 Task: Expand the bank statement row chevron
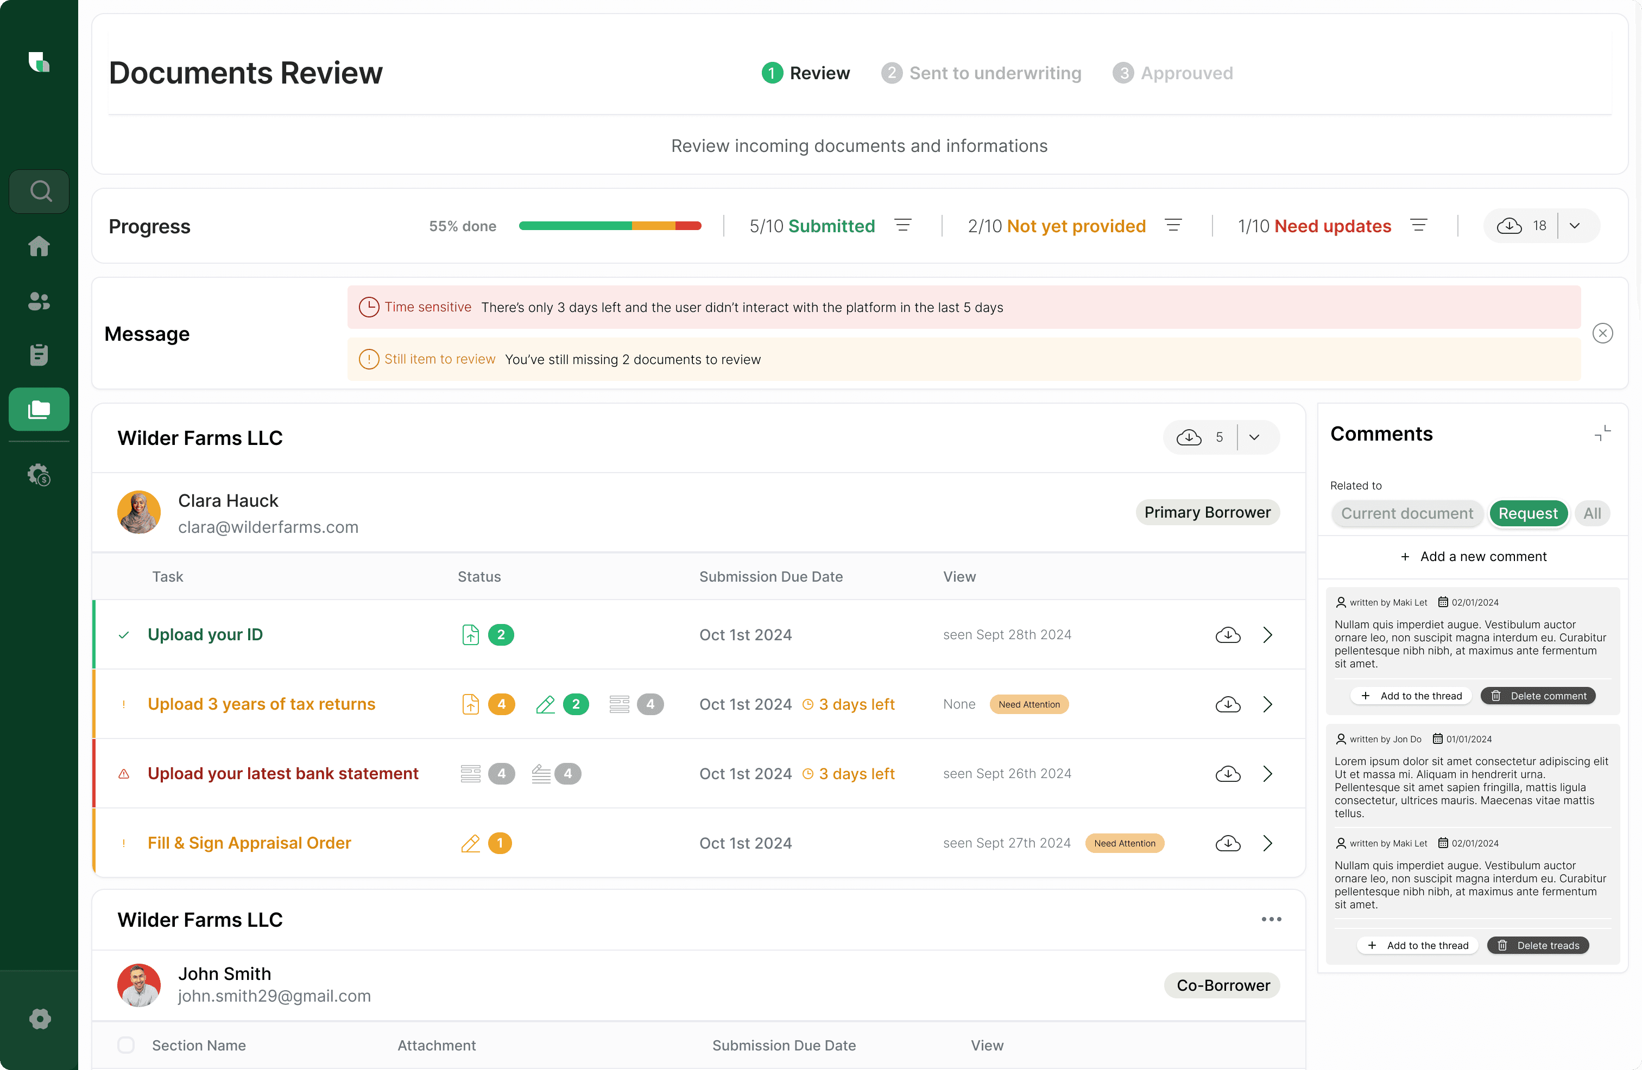pyautogui.click(x=1267, y=774)
